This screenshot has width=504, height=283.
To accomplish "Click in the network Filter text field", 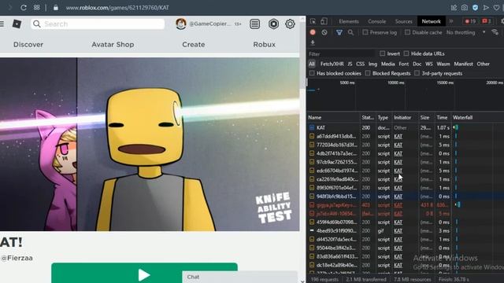I will point(341,53).
